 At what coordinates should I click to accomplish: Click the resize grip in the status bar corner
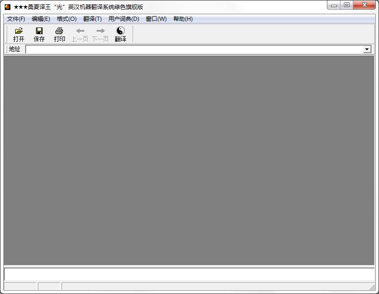tap(372, 287)
